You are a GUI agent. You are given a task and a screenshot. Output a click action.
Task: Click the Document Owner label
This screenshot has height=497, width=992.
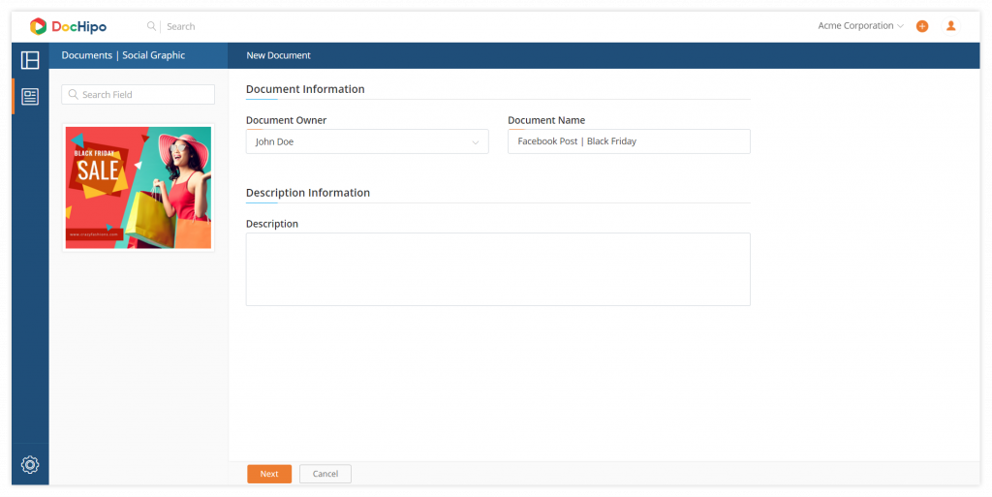coord(286,120)
